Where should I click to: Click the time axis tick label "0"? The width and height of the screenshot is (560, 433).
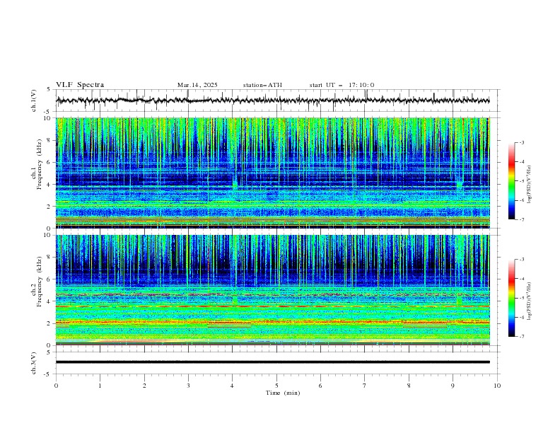click(x=56, y=386)
